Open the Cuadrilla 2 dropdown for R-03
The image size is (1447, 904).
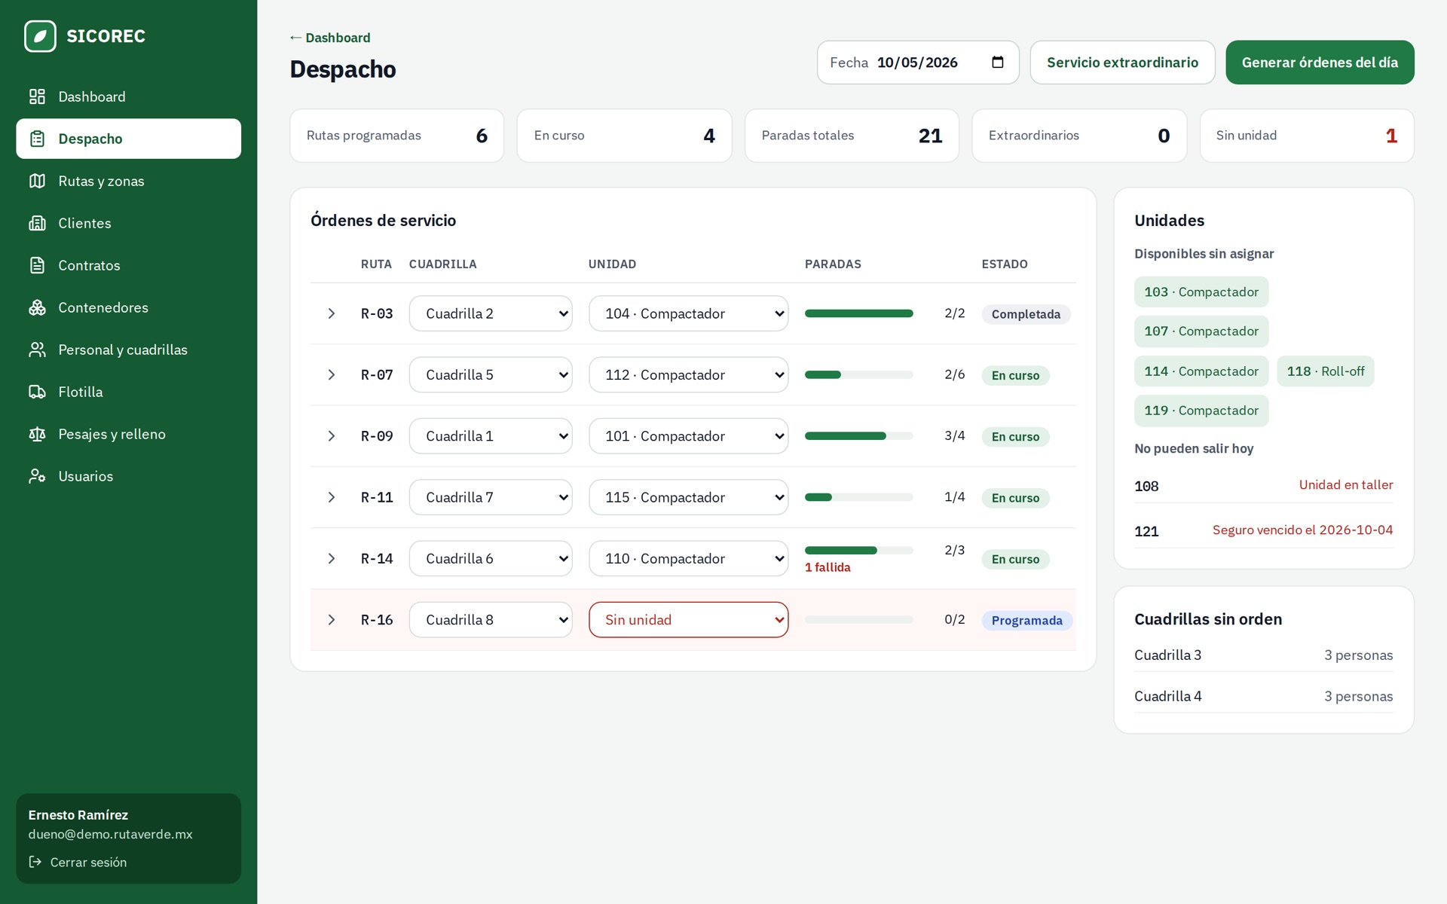pos(491,313)
